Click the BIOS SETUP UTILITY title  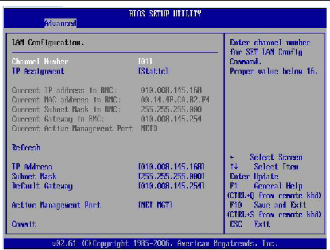(x=165, y=14)
